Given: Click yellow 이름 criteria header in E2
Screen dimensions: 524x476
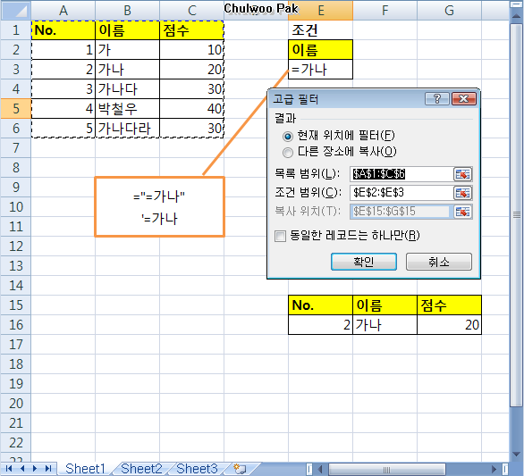Looking at the screenshot, I should pyautogui.click(x=320, y=50).
